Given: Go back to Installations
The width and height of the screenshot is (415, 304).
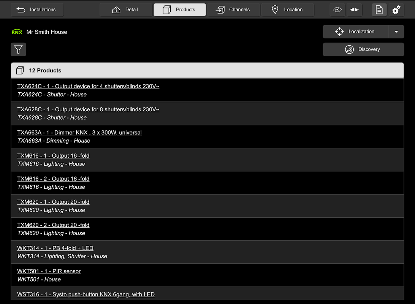Looking at the screenshot, I should coord(37,10).
